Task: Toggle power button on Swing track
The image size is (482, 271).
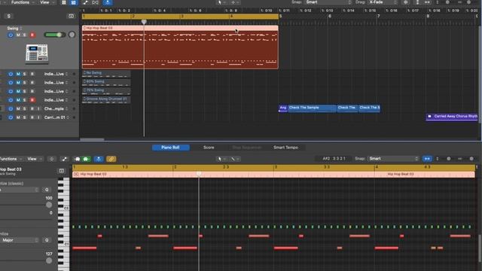Action: tap(11, 35)
